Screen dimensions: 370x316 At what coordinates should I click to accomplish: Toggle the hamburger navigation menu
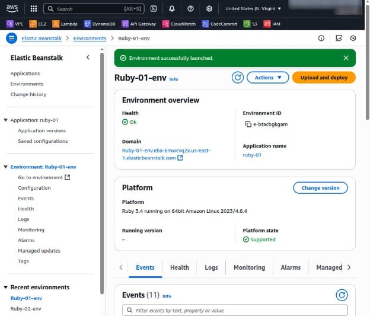pos(11,38)
